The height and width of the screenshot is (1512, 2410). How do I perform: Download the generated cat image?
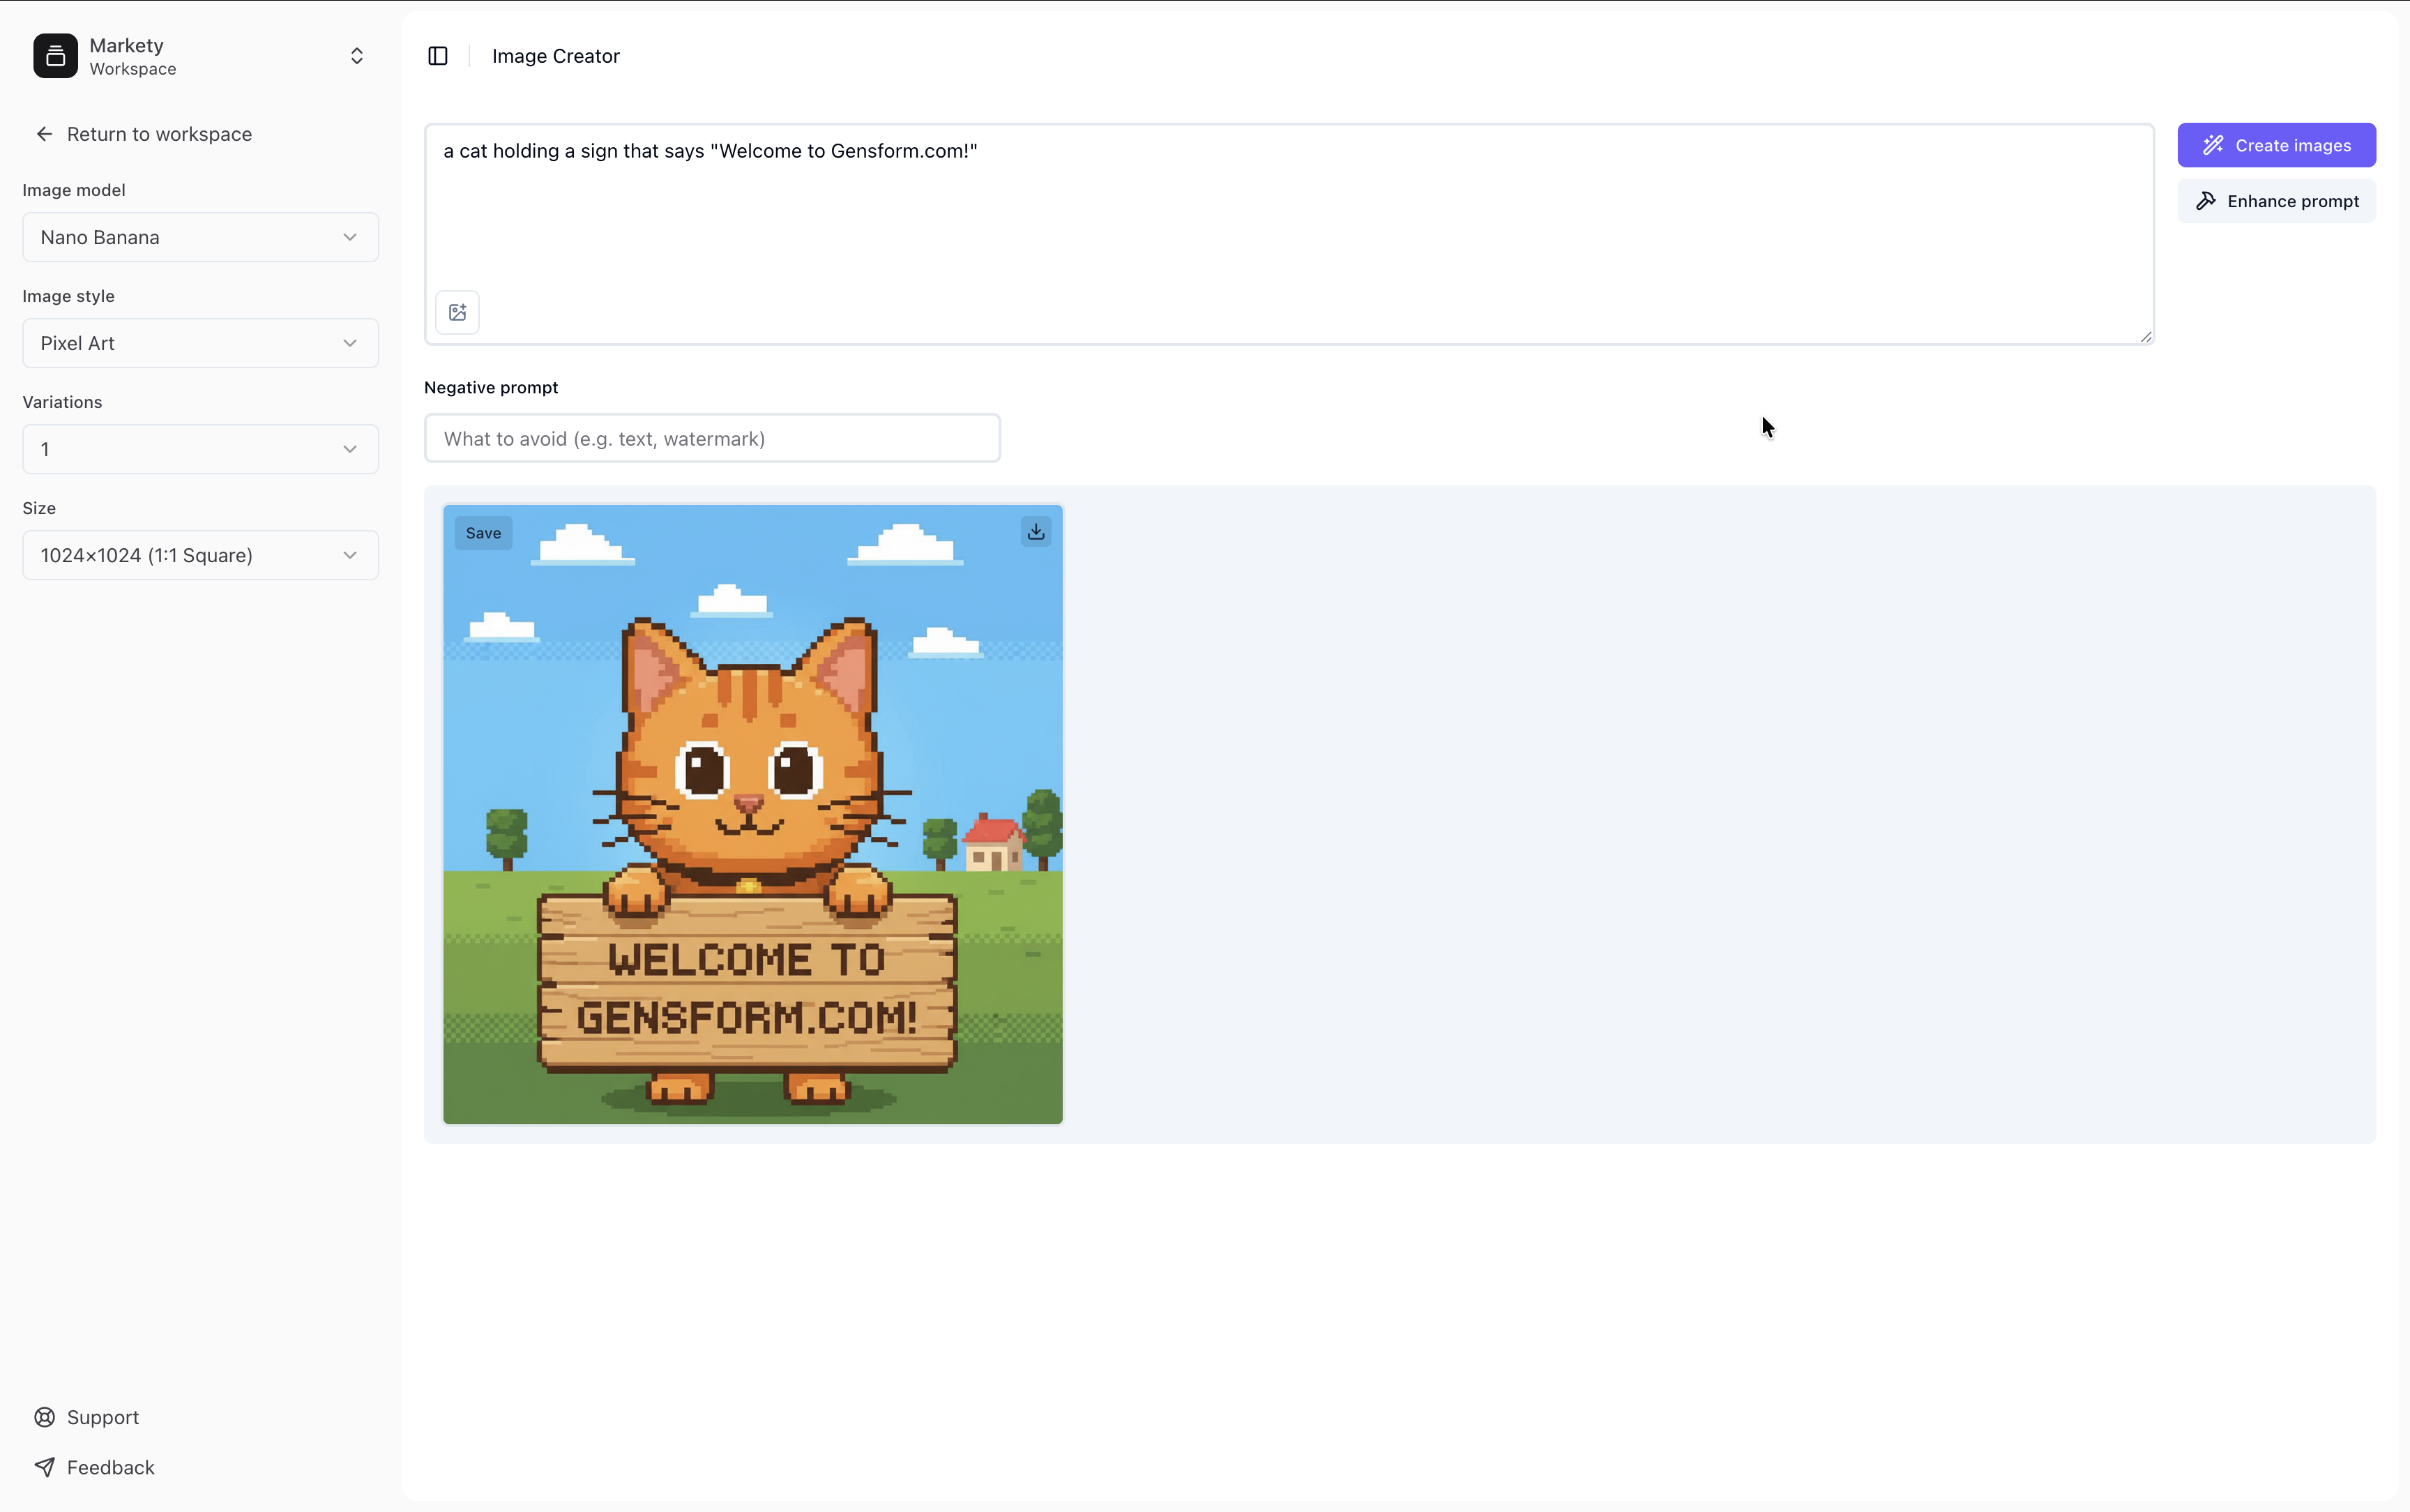click(x=1036, y=531)
